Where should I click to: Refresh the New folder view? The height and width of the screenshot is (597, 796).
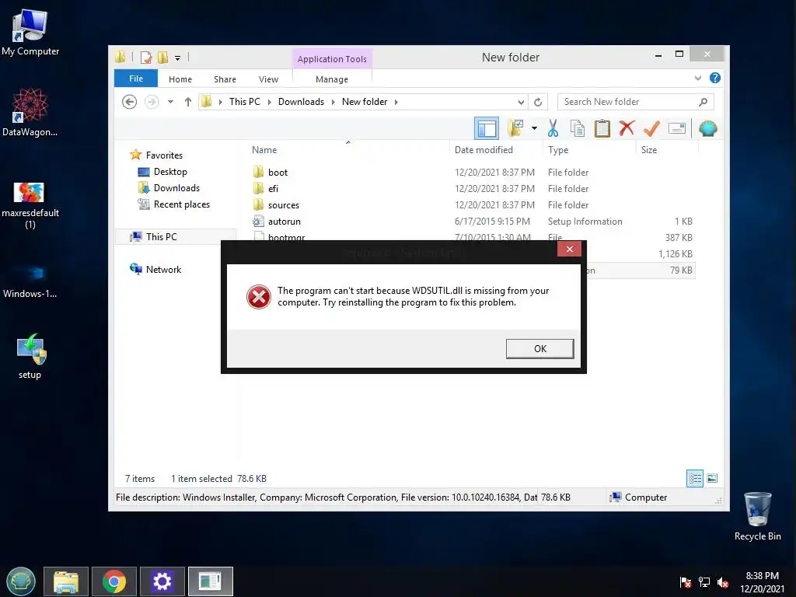click(x=538, y=102)
